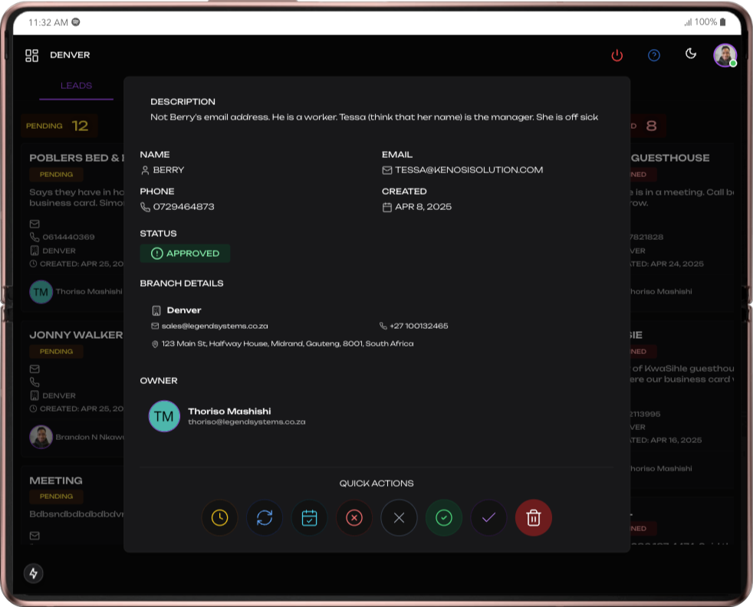
Task: Click the yellow clock quick action
Action: (x=219, y=518)
